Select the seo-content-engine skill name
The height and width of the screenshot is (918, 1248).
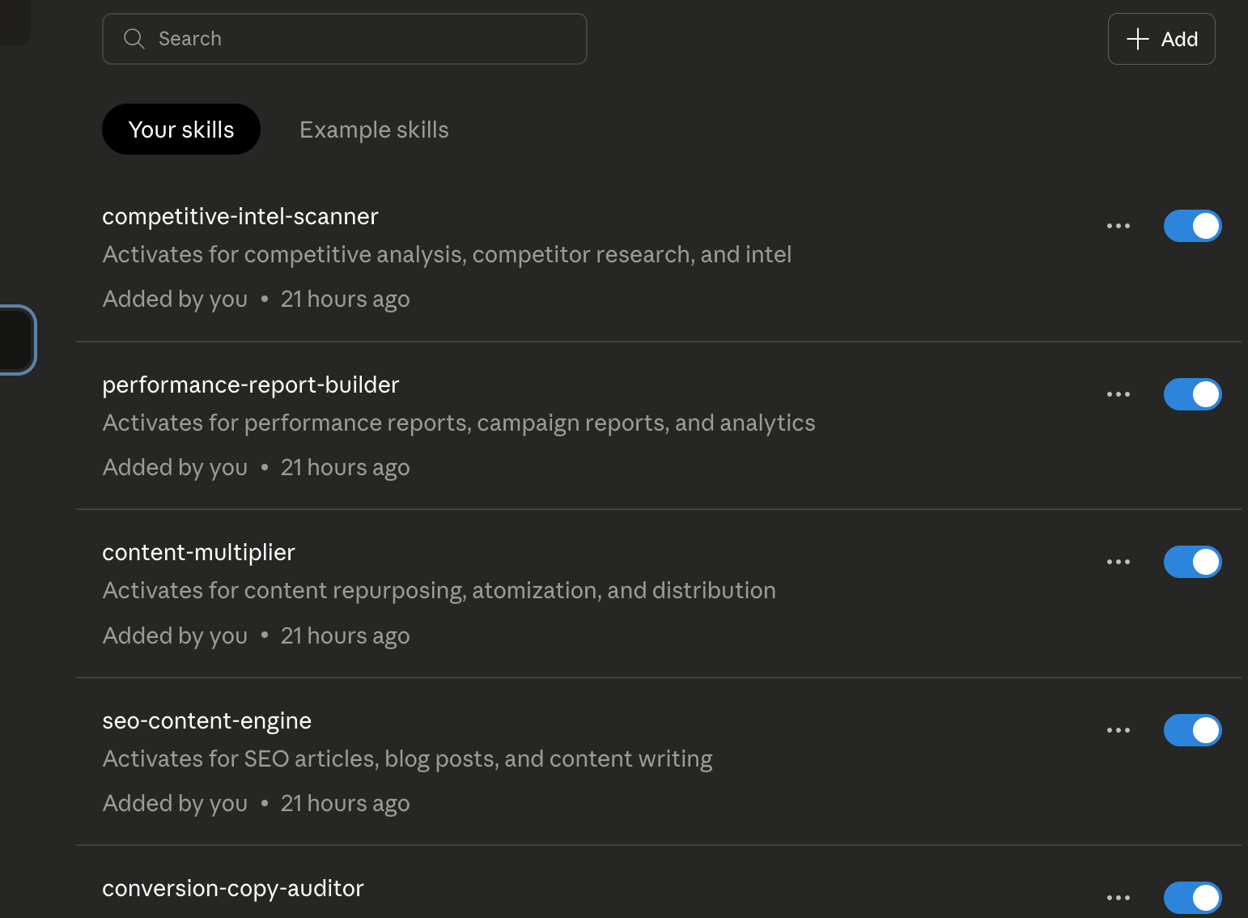206,721
